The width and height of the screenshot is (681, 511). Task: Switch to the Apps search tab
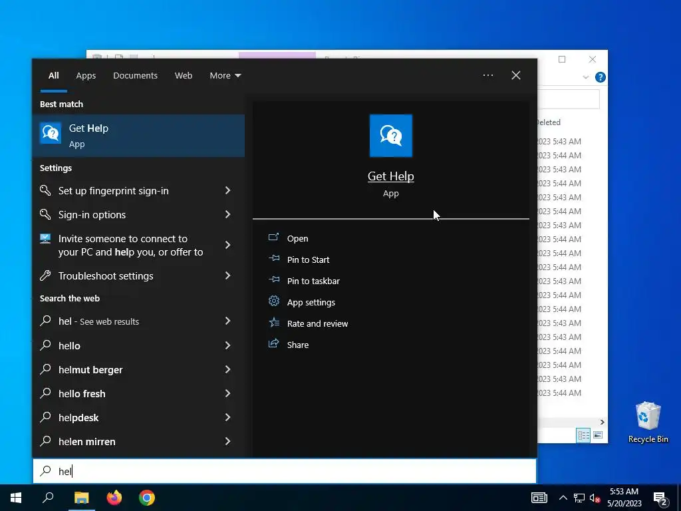[x=86, y=76]
